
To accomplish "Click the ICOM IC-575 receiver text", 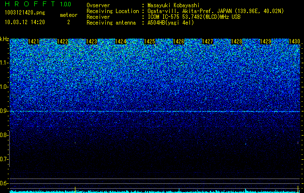I will pos(194,17).
